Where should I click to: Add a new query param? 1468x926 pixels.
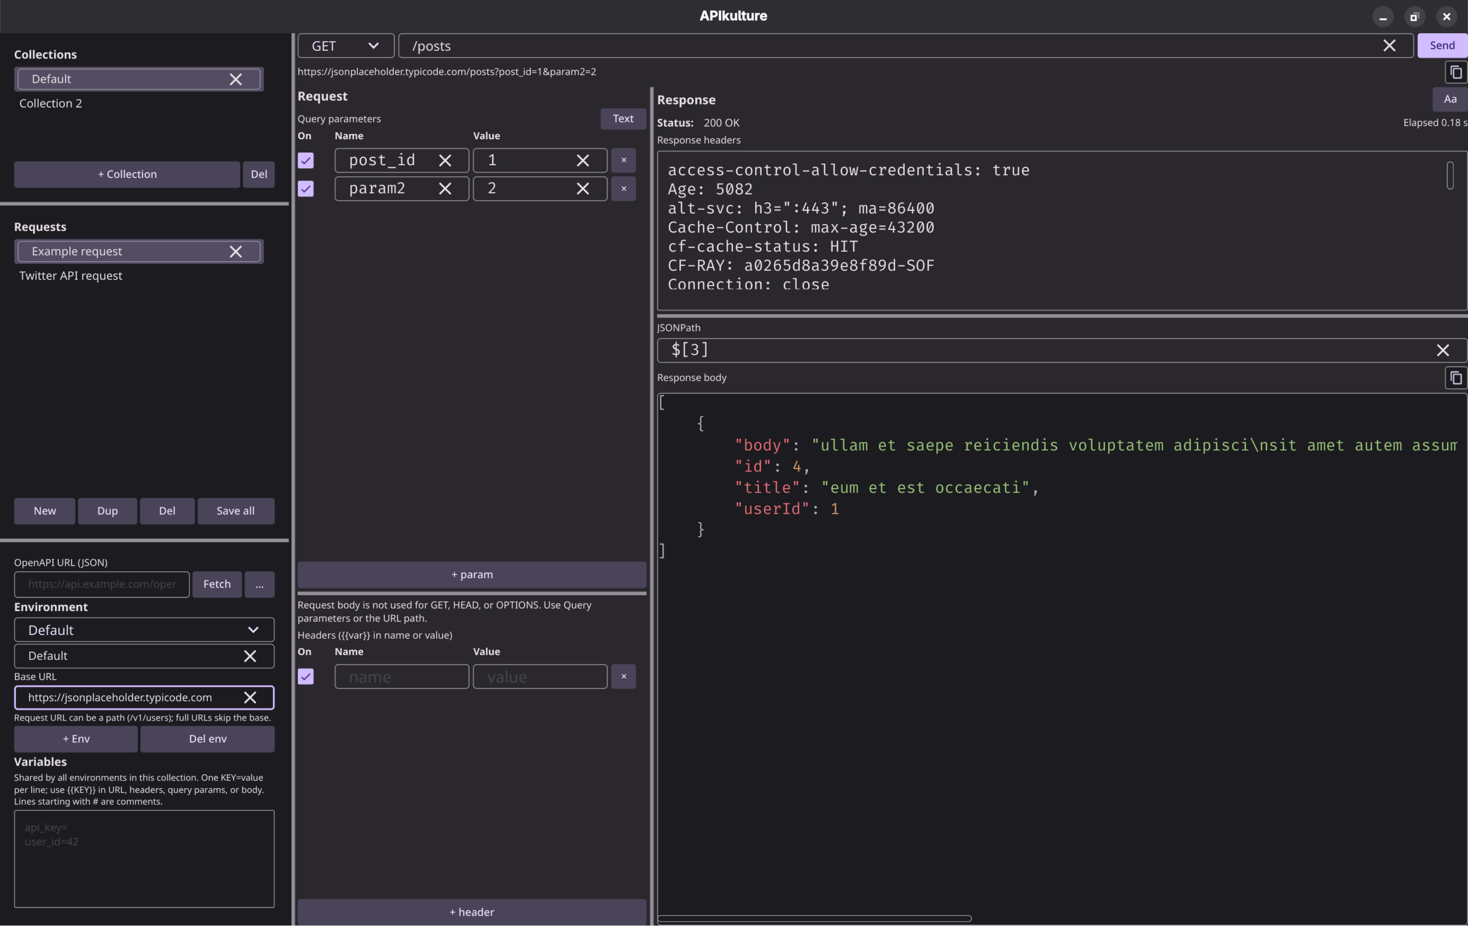click(x=472, y=575)
